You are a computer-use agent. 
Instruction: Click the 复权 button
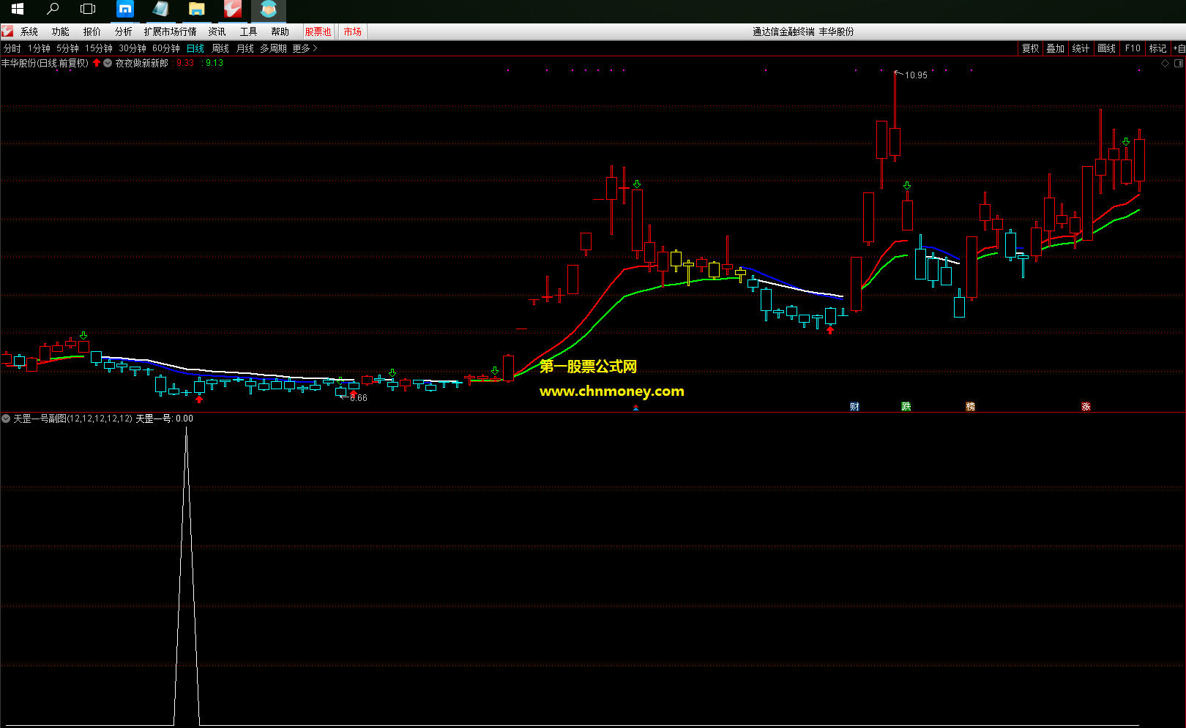tap(1031, 48)
